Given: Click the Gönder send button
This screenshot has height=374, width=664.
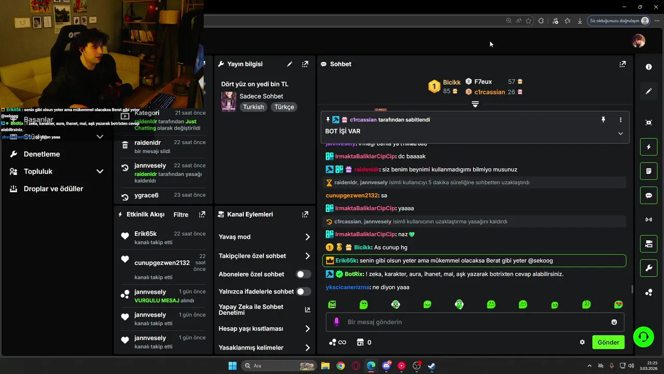Looking at the screenshot, I should (608, 342).
